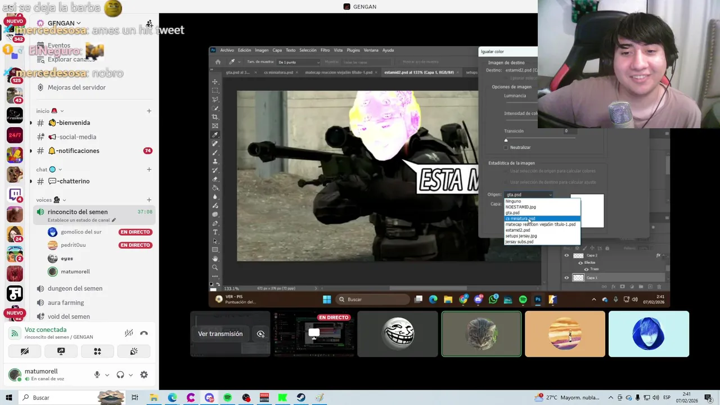The image size is (720, 405).
Task: Collapse the inicio channel category
Action: click(x=62, y=111)
